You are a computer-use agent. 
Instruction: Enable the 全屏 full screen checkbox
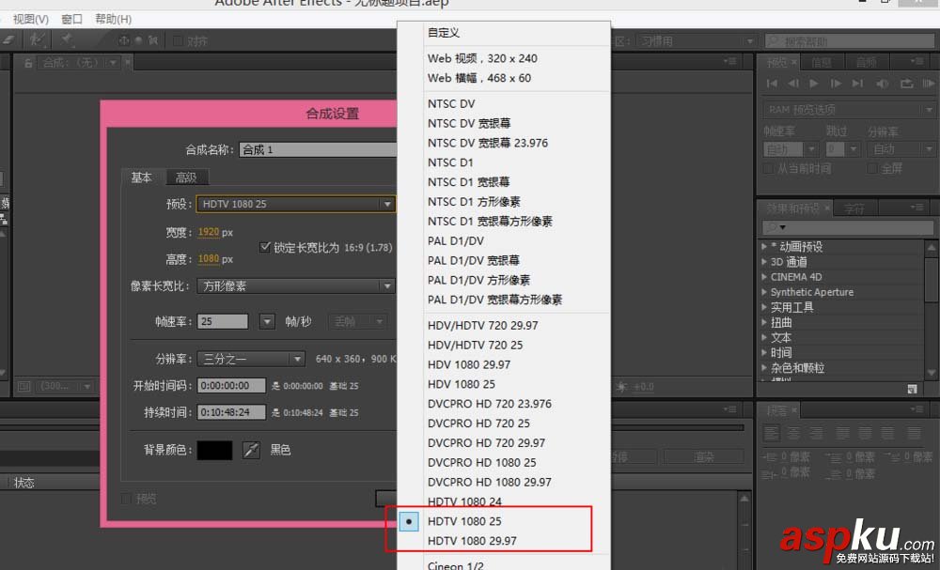click(x=872, y=169)
